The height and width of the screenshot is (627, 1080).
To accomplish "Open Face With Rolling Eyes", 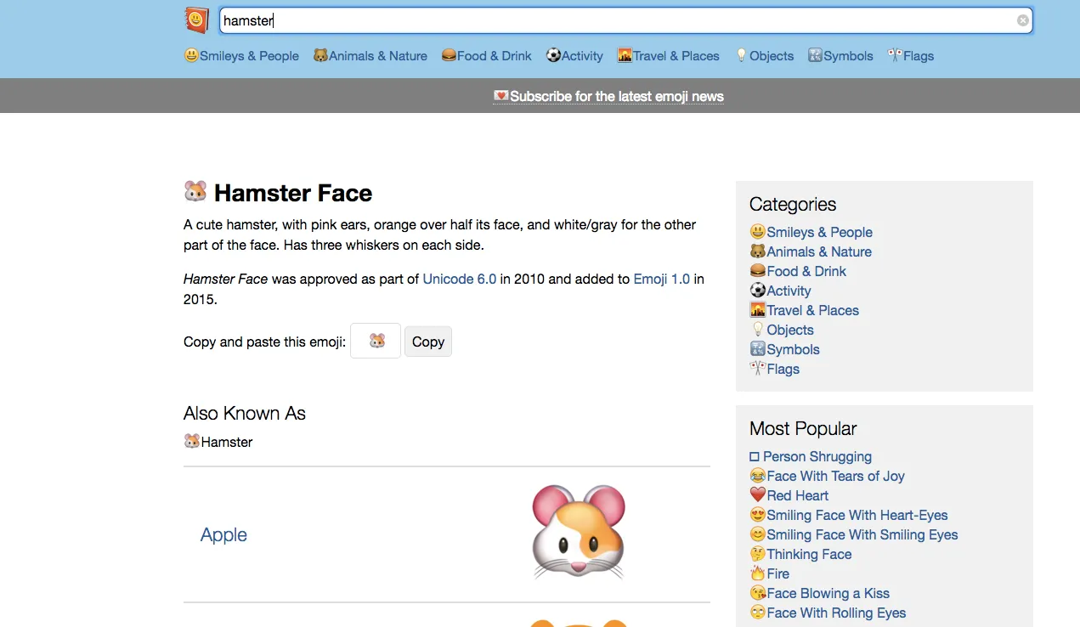I will (x=828, y=613).
